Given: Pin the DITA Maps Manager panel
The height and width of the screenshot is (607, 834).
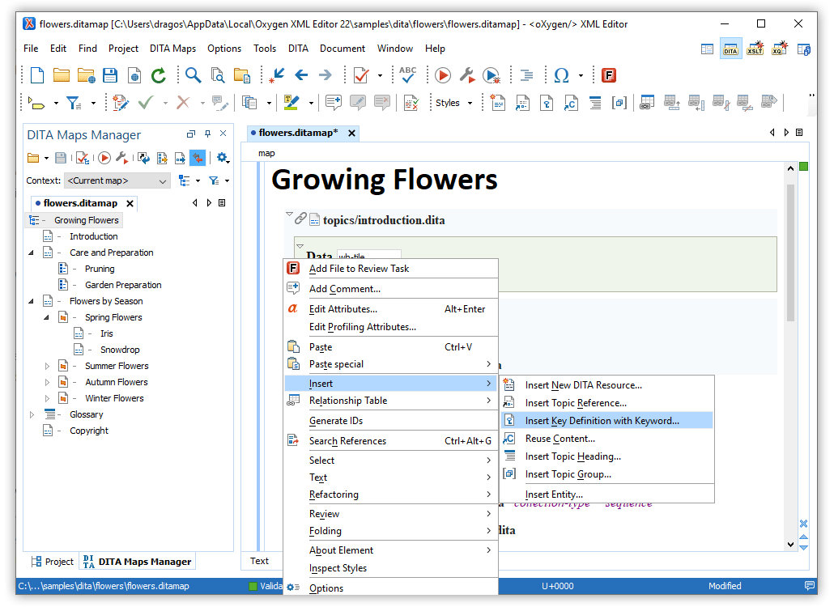Looking at the screenshot, I should (207, 134).
